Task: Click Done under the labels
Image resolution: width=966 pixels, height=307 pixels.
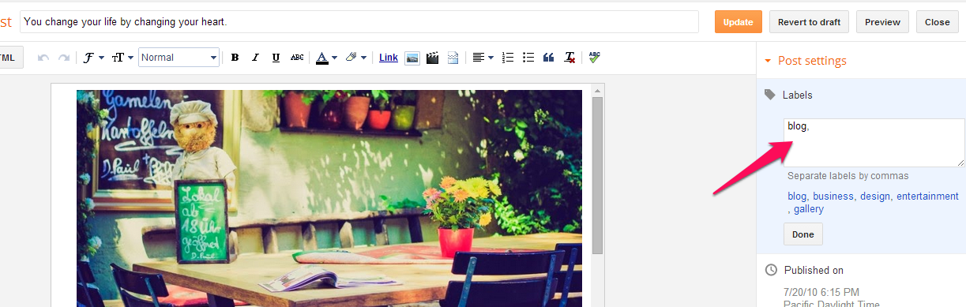Action: [803, 234]
